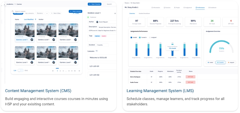Select the My Lessons view tab
Screen dimensions: 240x113
click(x=29, y=13)
